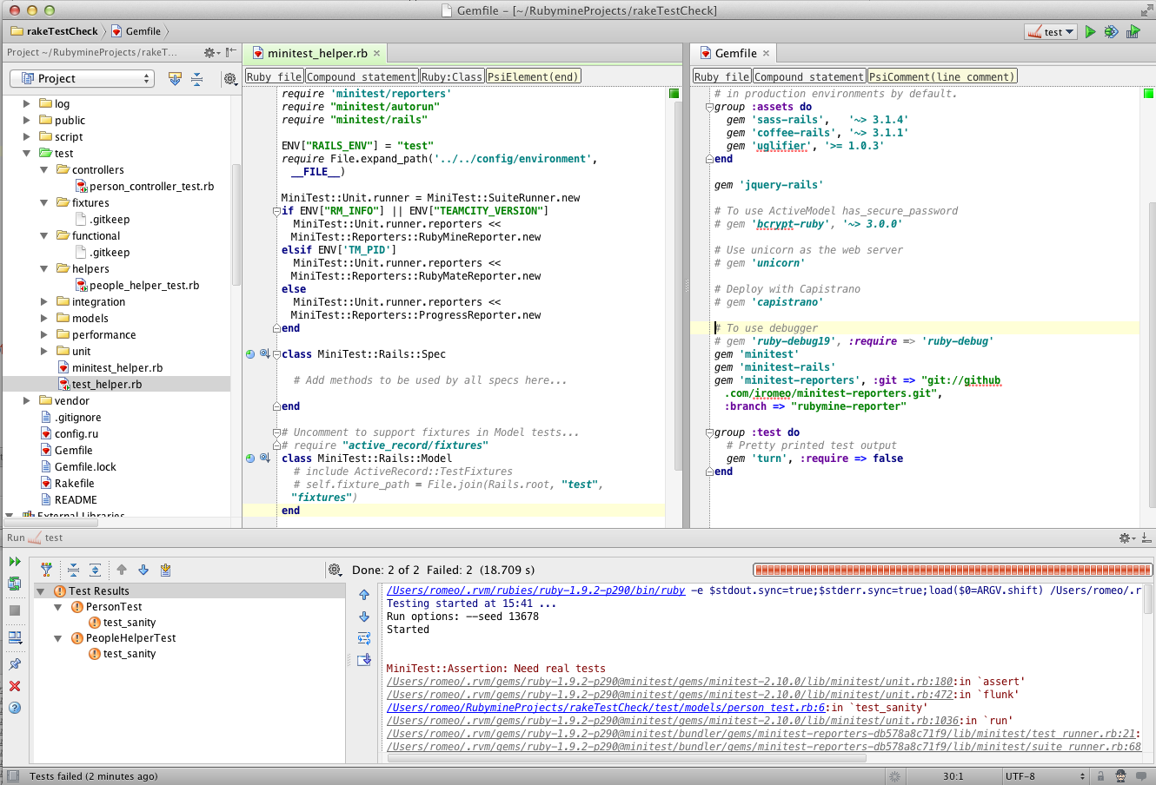Screen dimensions: 1156x785
Task: Expand the public folder in Project tree
Action: point(26,120)
